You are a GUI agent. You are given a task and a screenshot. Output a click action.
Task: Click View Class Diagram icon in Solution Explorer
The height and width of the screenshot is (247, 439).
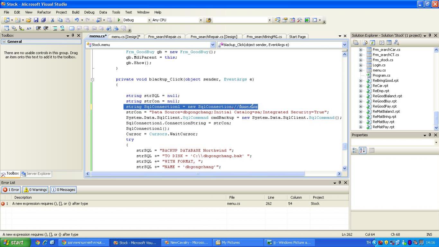(396, 42)
